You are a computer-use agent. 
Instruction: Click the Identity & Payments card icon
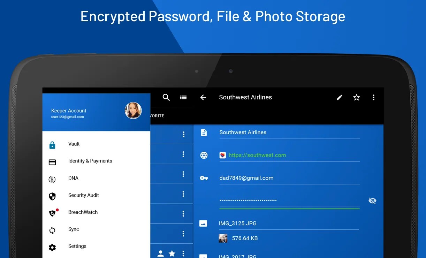(52, 162)
